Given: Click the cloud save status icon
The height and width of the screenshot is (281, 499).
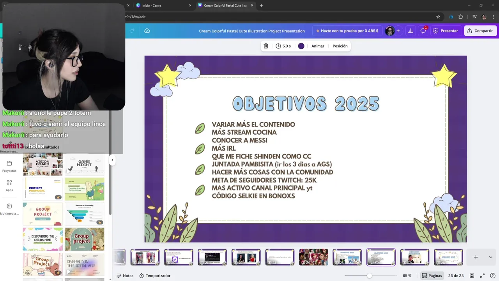Looking at the screenshot, I should click(147, 31).
